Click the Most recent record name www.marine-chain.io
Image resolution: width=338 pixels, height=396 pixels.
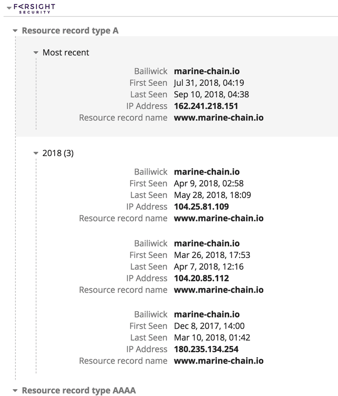pos(219,118)
